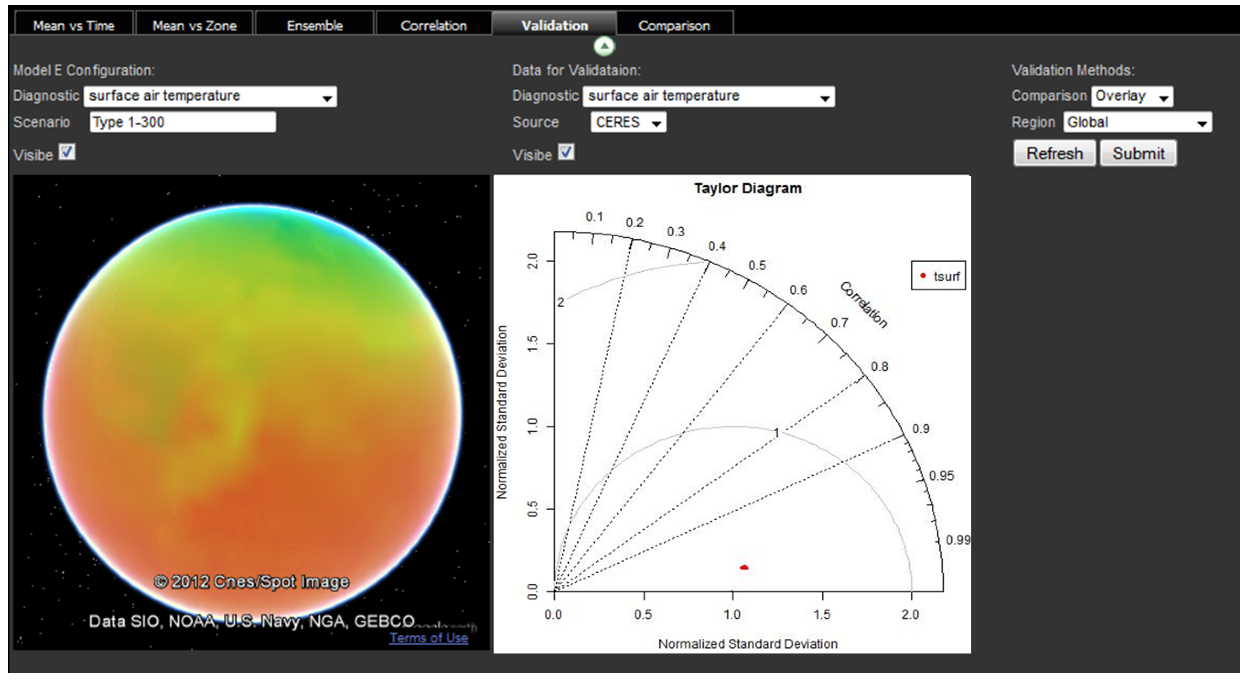
Task: Click the tsurf legend entry
Action: point(938,276)
